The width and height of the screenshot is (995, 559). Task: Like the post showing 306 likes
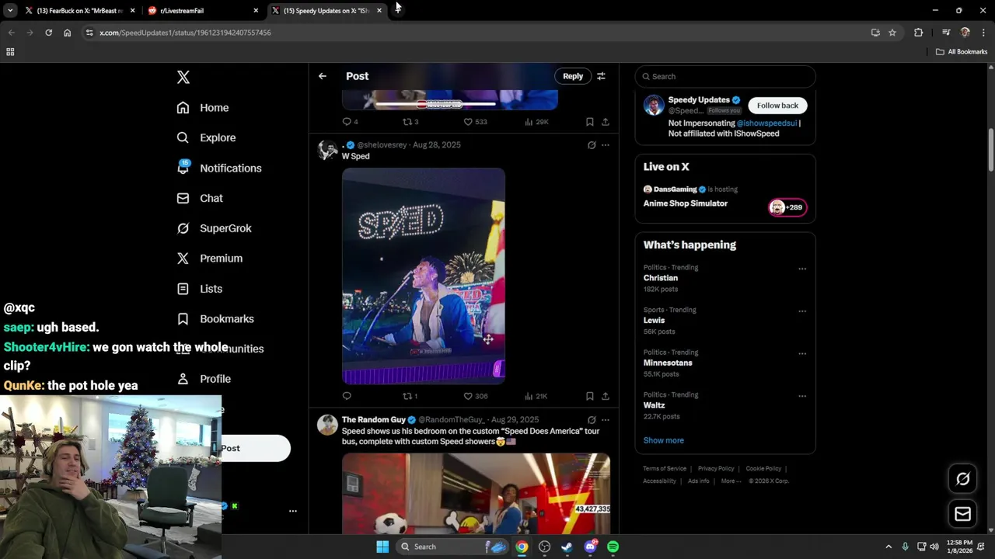click(475, 396)
